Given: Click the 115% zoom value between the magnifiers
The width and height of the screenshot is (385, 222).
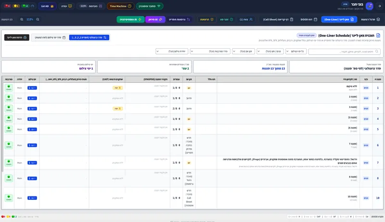Looking at the screenshot, I should 30,19.
